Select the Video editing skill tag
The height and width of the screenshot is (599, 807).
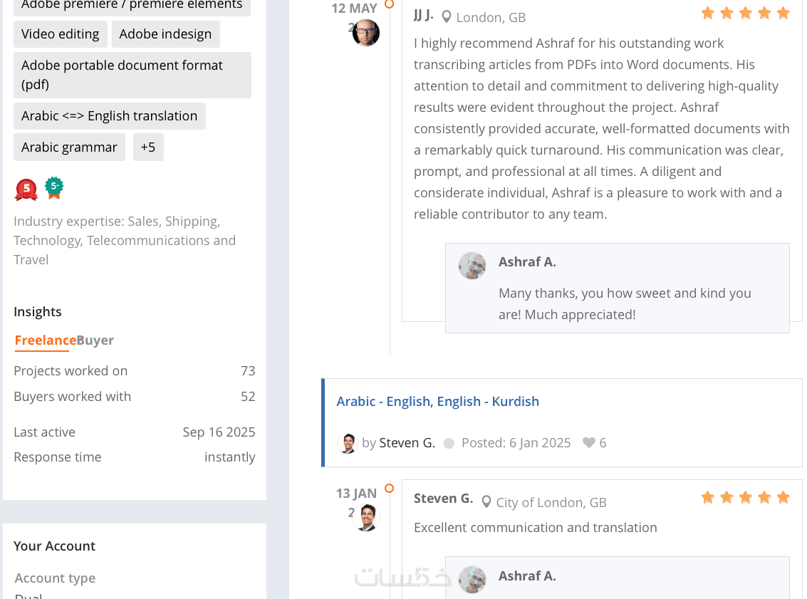click(61, 34)
